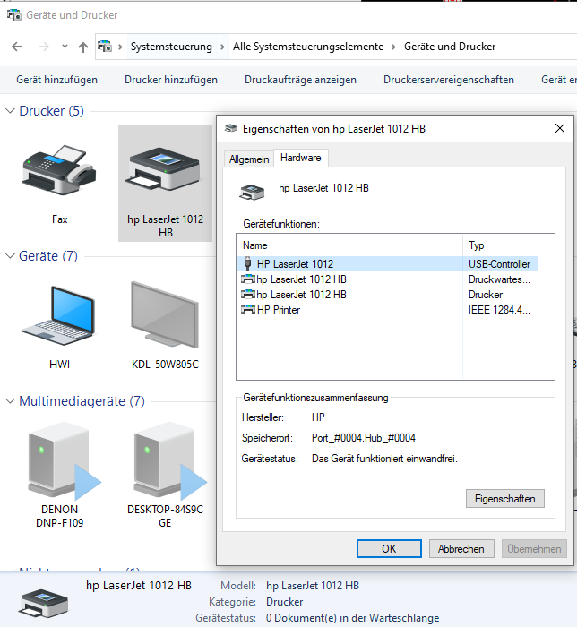Select the KDL-50W805C monitor icon
577x627 pixels.
165,314
